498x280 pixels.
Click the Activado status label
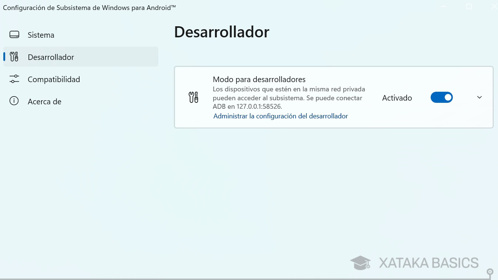pyautogui.click(x=397, y=98)
